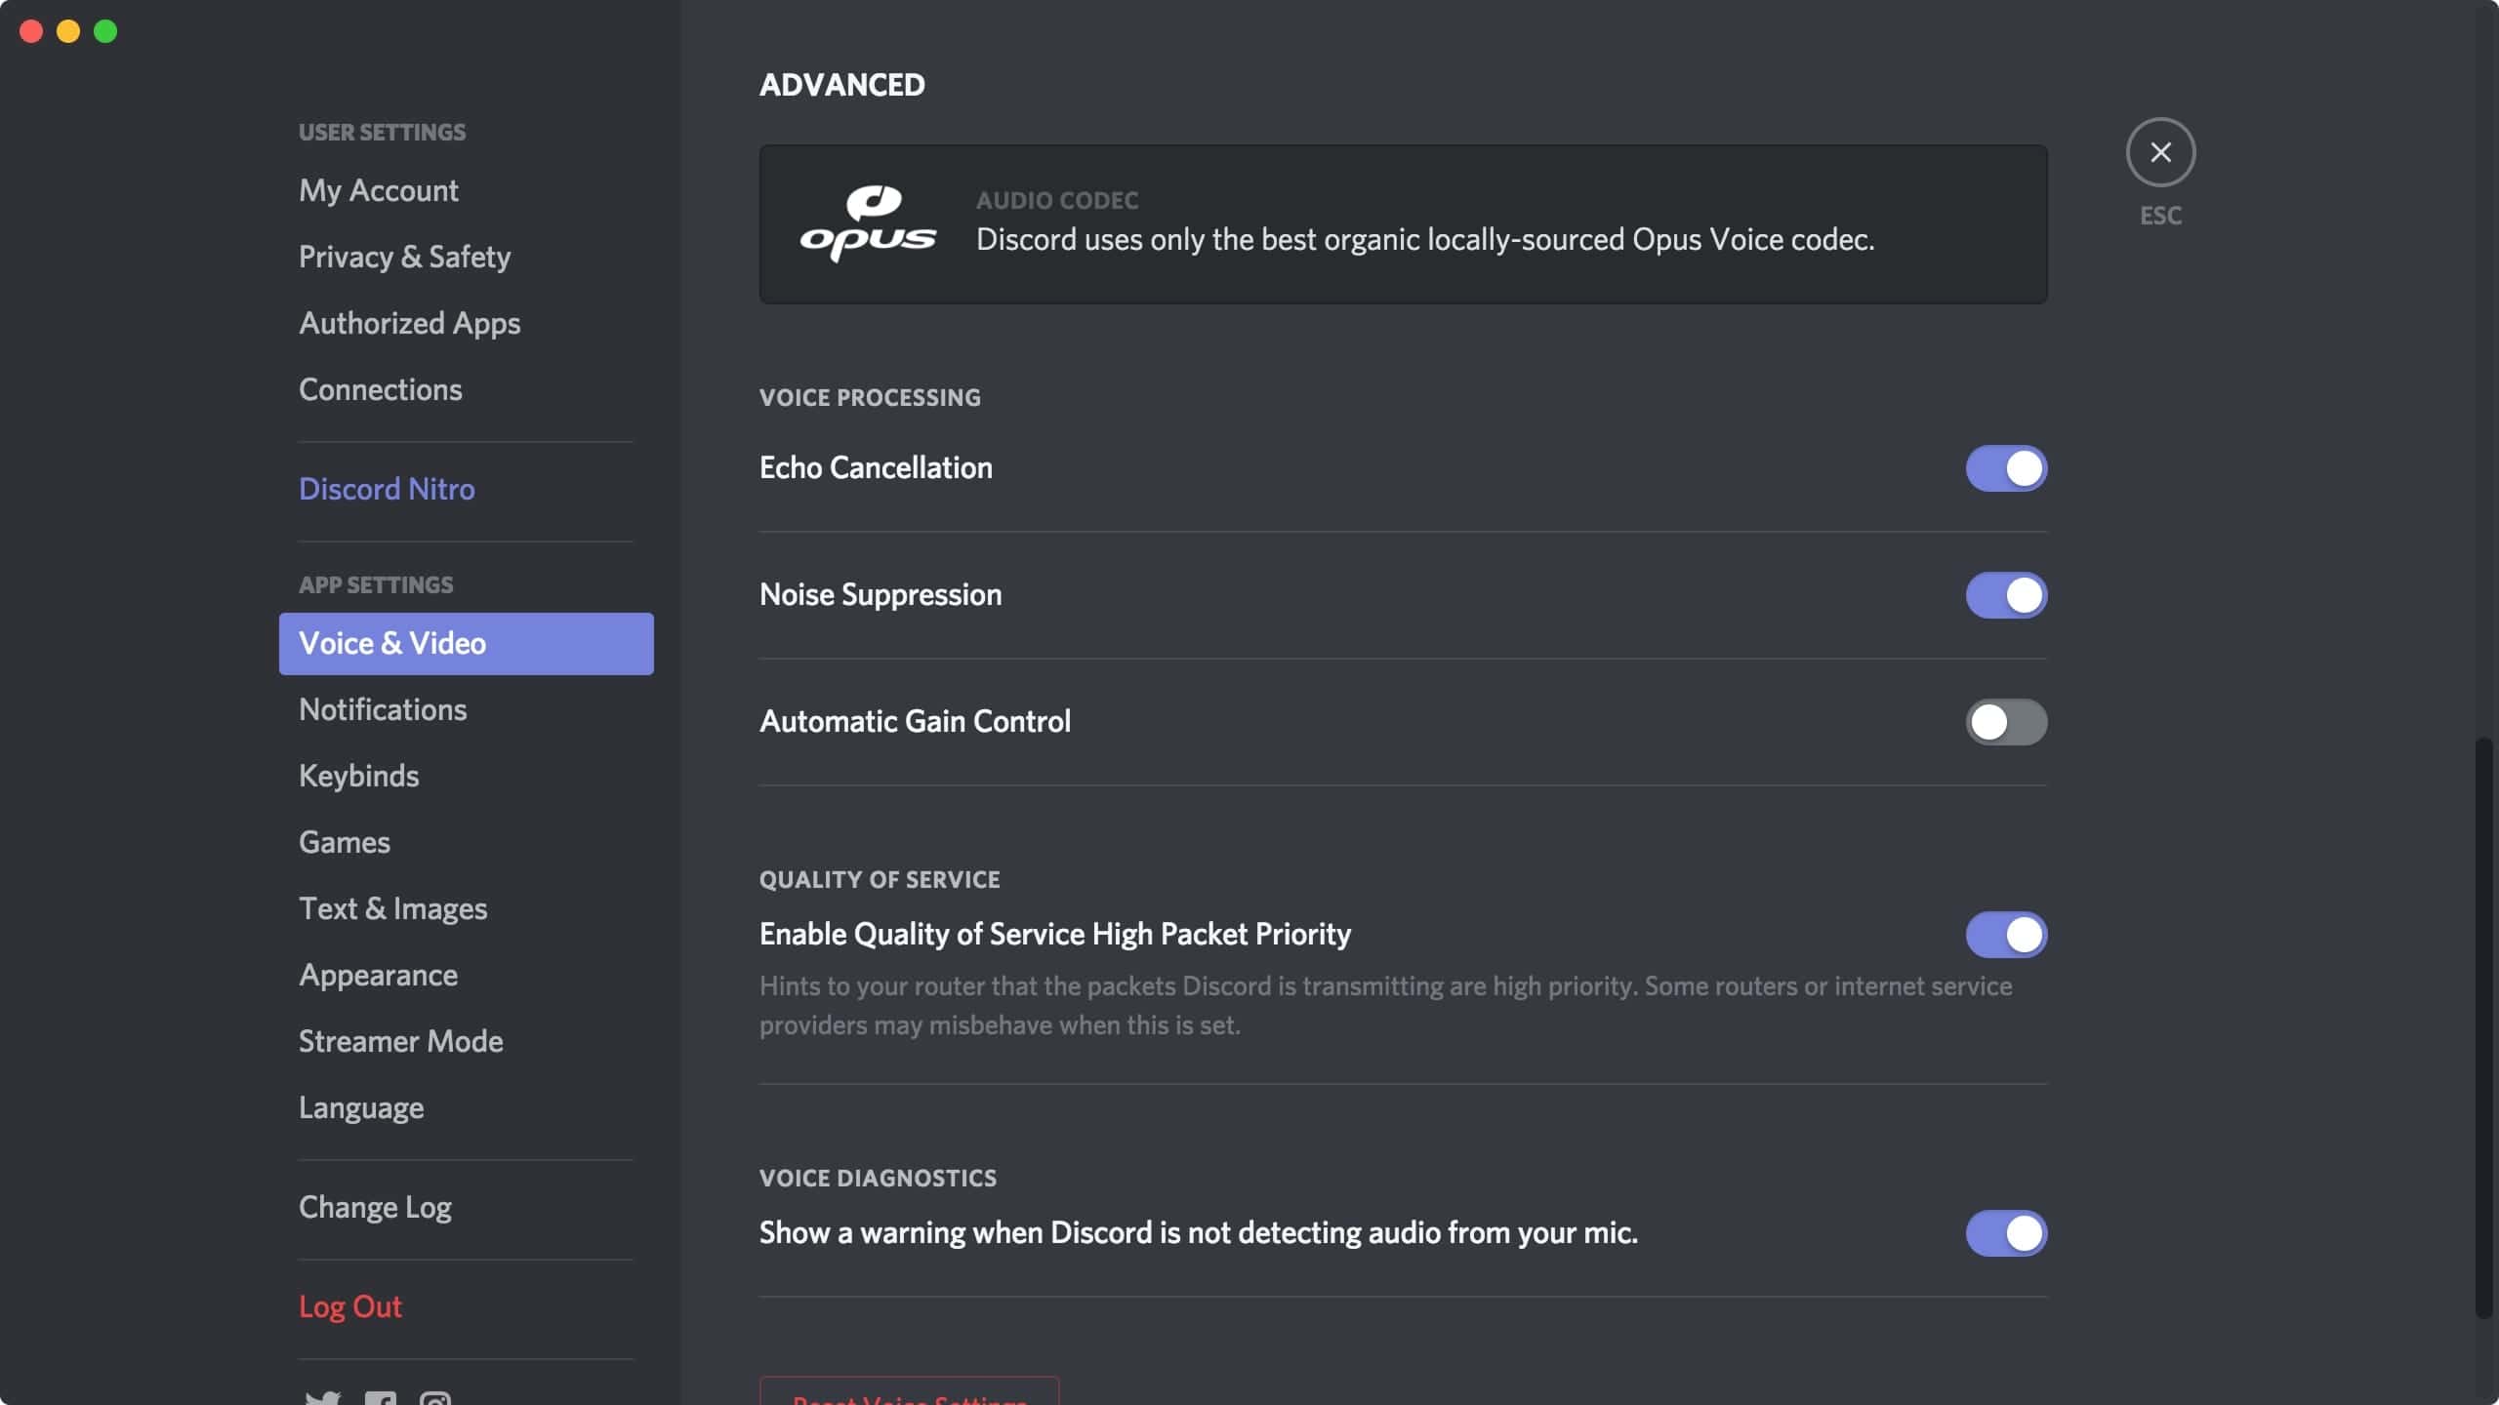Screen dimensions: 2499x1405
Task: Open Streamer Mode settings
Action: pyautogui.click(x=400, y=1041)
